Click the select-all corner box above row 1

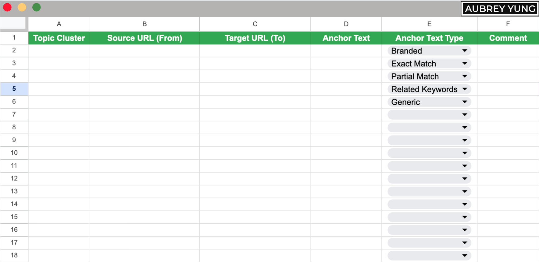(x=14, y=23)
